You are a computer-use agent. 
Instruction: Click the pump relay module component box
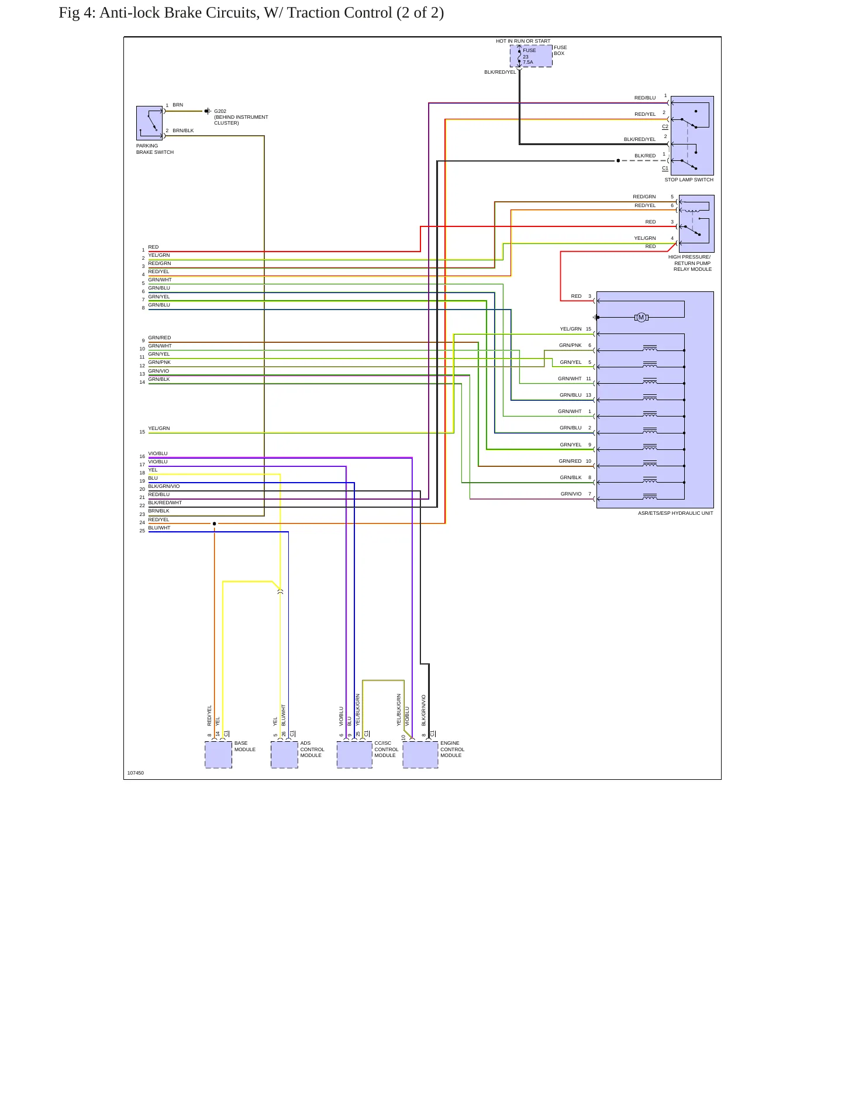[x=696, y=223]
